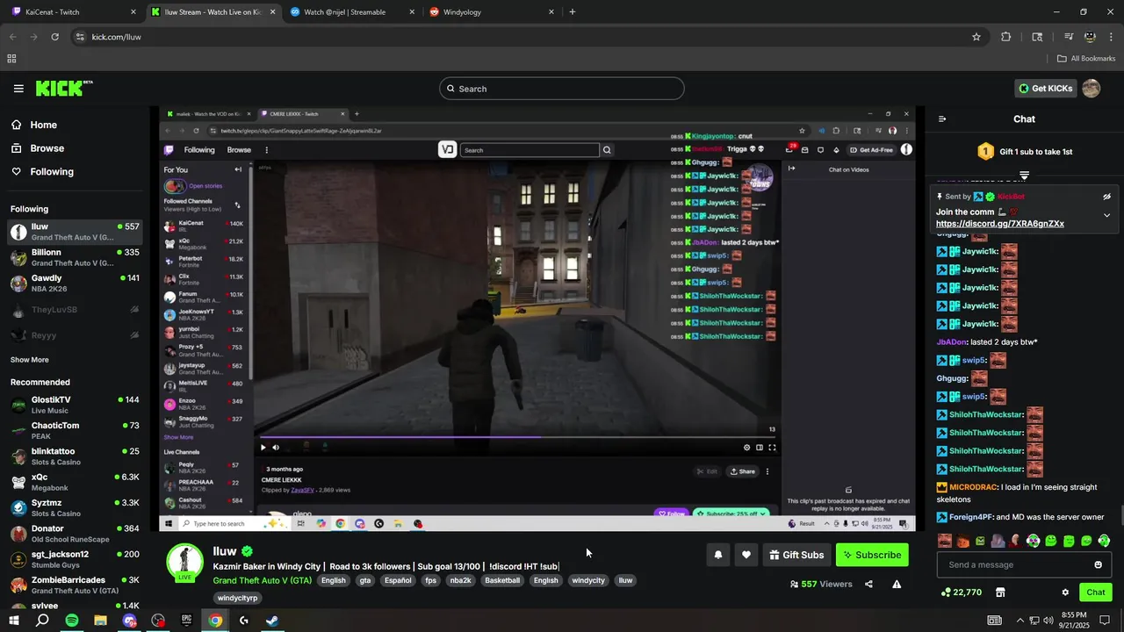Open xQc recommended channel
The image size is (1124, 632).
click(75, 482)
